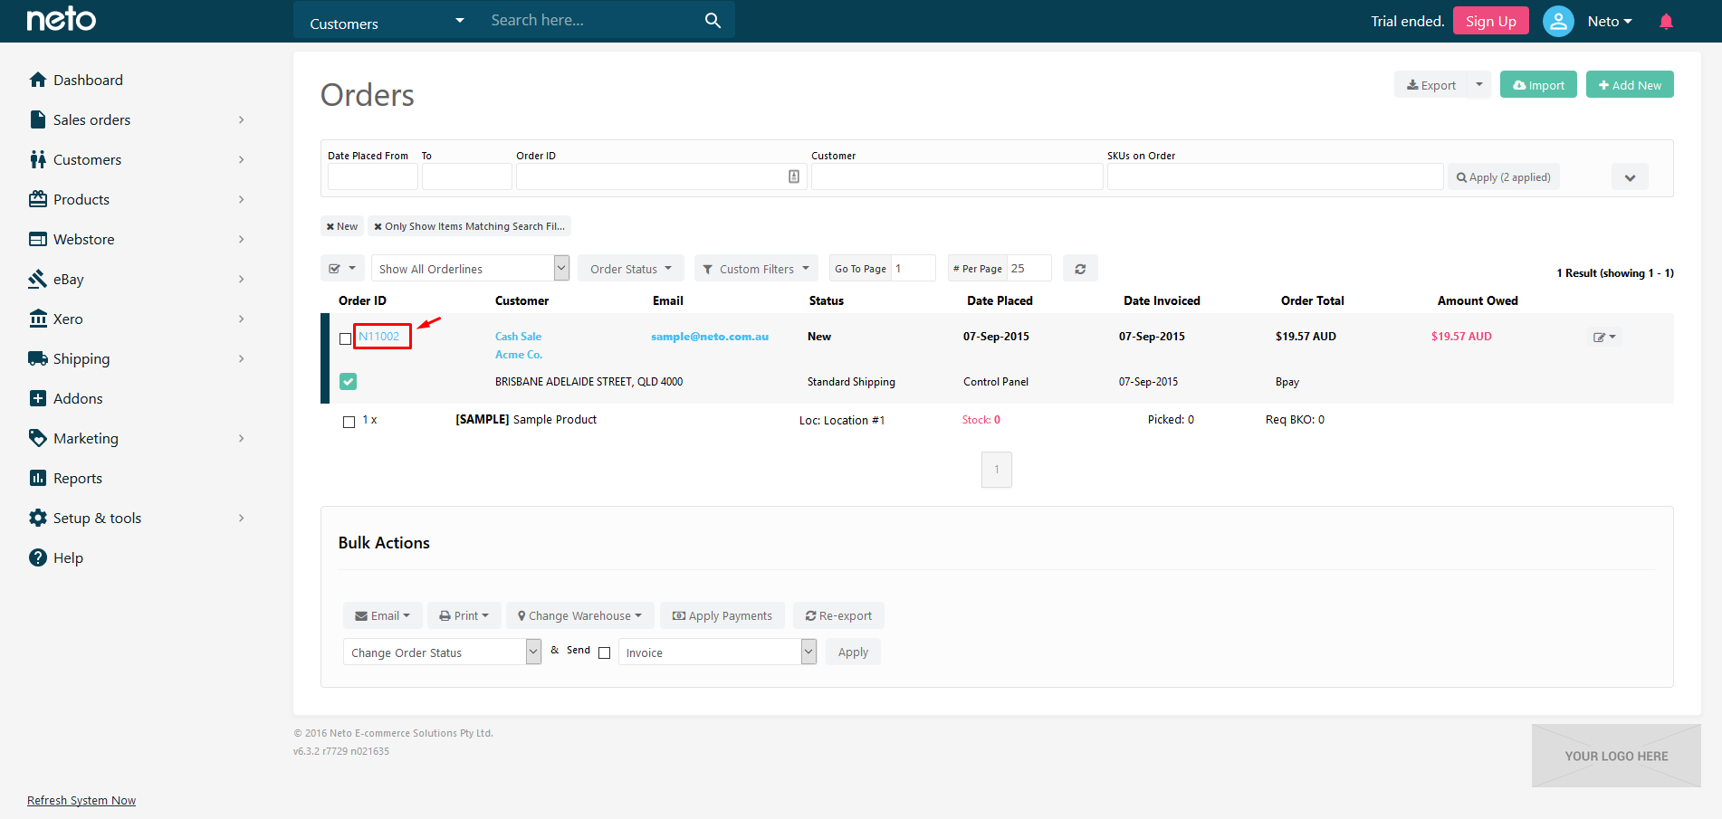The image size is (1722, 819).
Task: Click the Order ID list icon in field
Action: (x=794, y=176)
